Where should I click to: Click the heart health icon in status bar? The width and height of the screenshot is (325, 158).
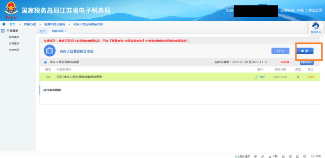[x=255, y=156]
